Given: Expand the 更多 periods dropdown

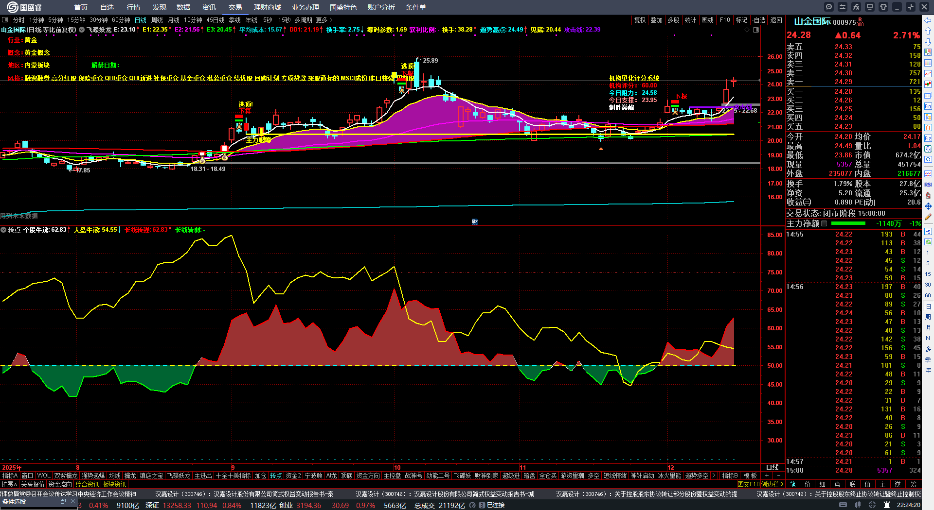Looking at the screenshot, I should click(x=324, y=20).
